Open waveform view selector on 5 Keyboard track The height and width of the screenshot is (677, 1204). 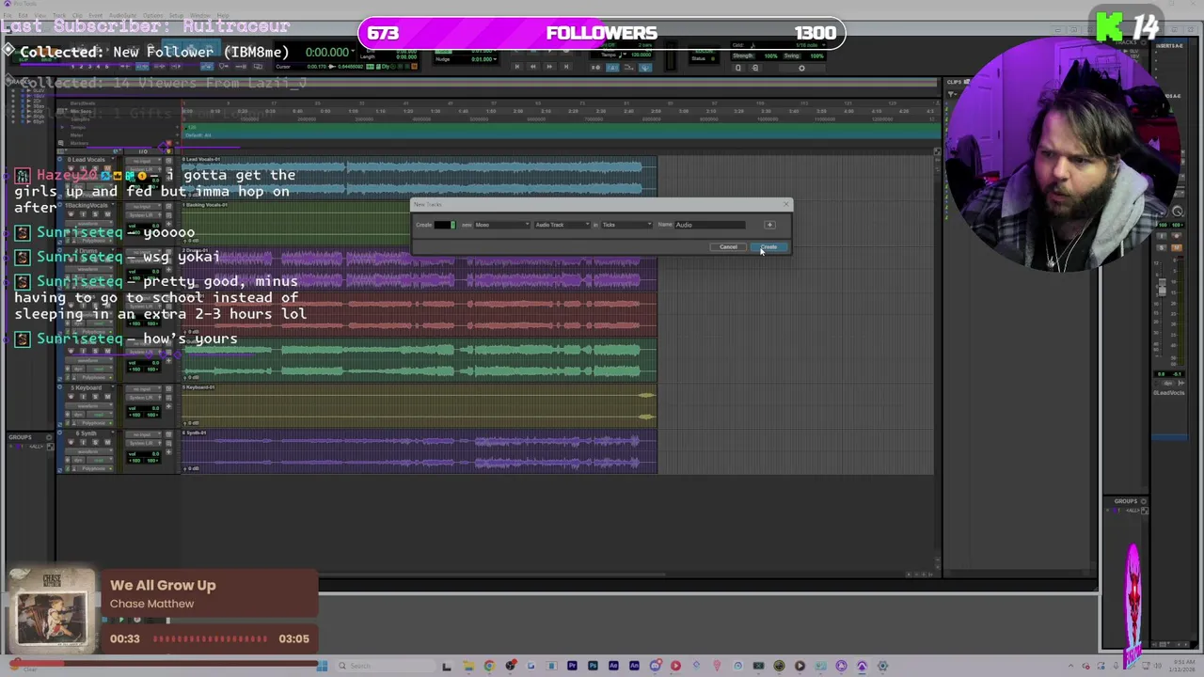[89, 406]
